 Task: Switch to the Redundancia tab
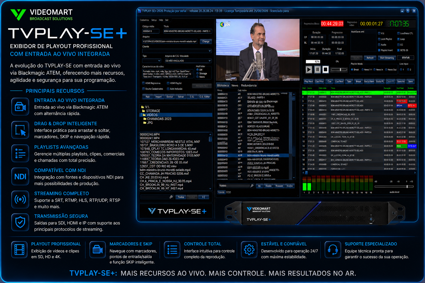coord(249,85)
